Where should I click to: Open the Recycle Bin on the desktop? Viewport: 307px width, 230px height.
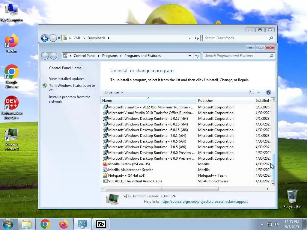[292, 199]
